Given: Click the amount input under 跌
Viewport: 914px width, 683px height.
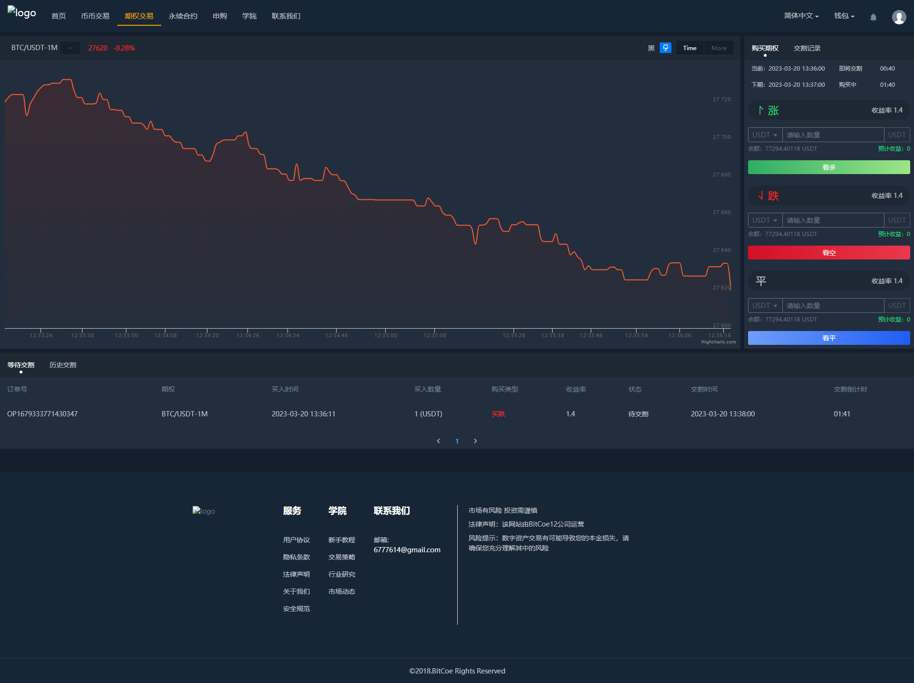Looking at the screenshot, I should tap(832, 220).
